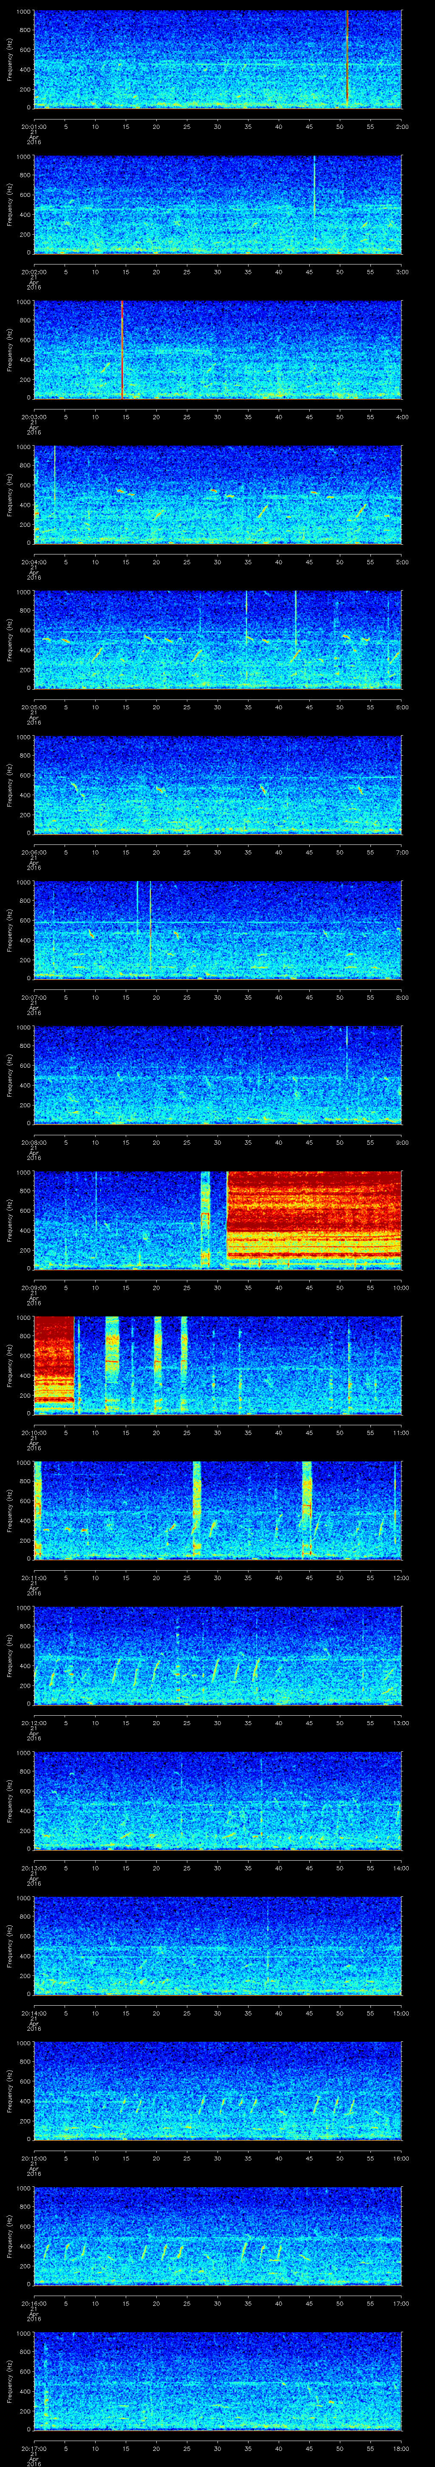Click the 20:04:00 start time label
The width and height of the screenshot is (435, 2467).
pos(34,562)
